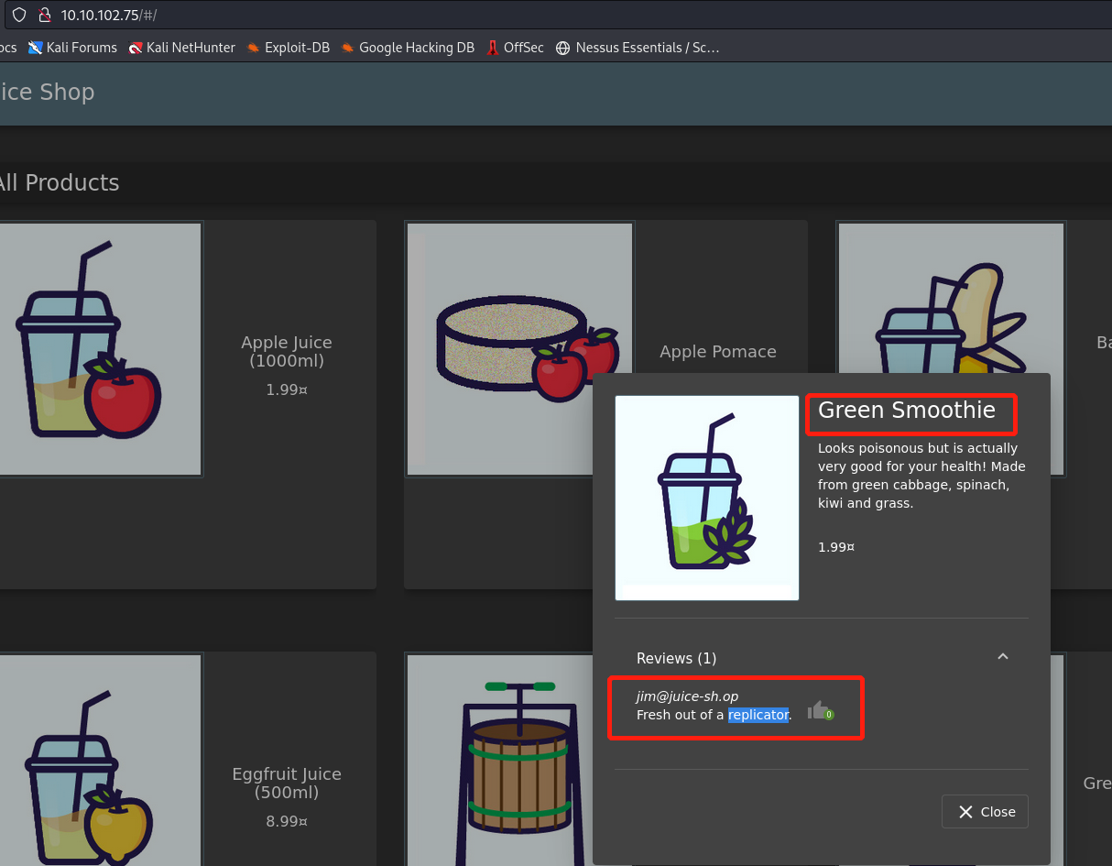This screenshot has width=1112, height=866.
Task: Open the fruit press product image
Action: [520, 760]
